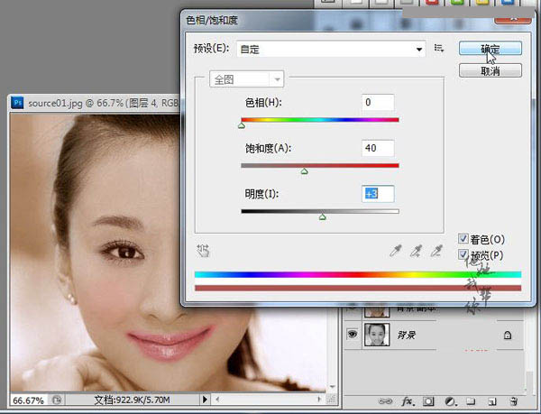Click the link layers icon
The height and width of the screenshot is (414, 541).
coord(385,401)
